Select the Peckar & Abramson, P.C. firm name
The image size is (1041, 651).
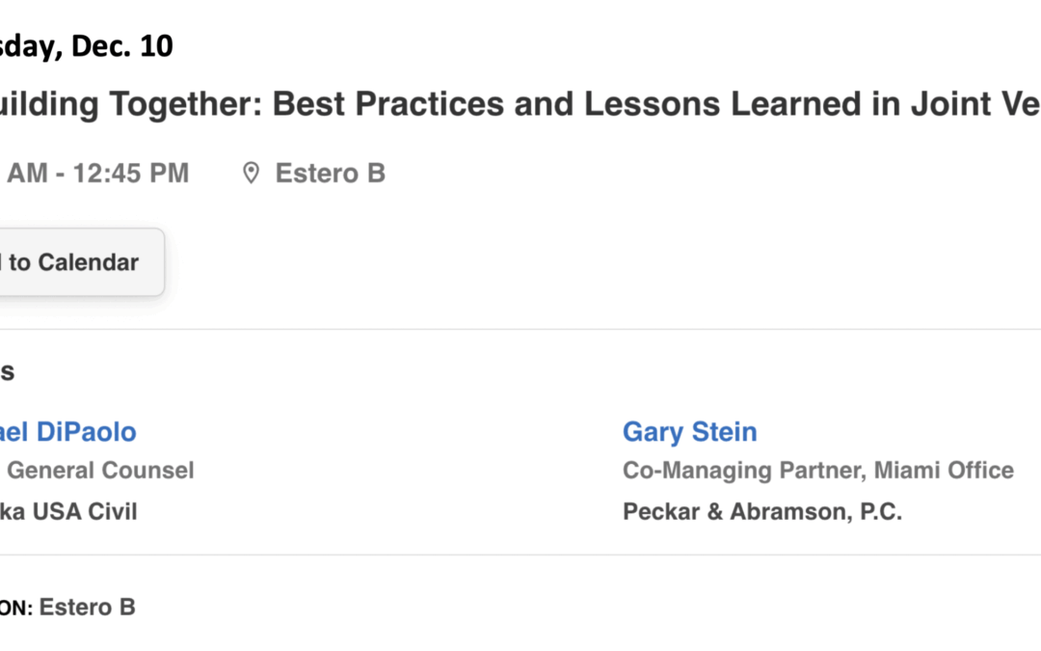click(761, 511)
